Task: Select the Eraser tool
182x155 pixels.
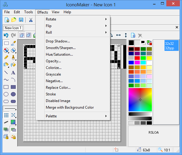Action: tap(13, 50)
